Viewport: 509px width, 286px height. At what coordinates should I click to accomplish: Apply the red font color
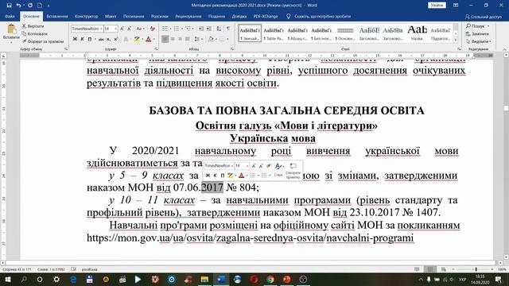pos(148,39)
